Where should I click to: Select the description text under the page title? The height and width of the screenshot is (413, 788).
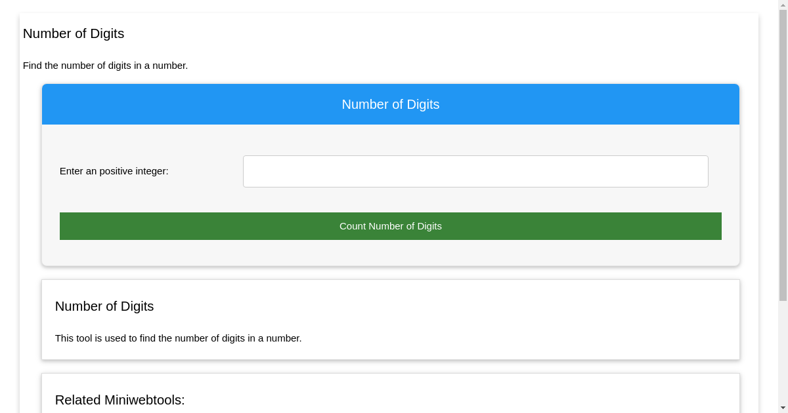(105, 66)
